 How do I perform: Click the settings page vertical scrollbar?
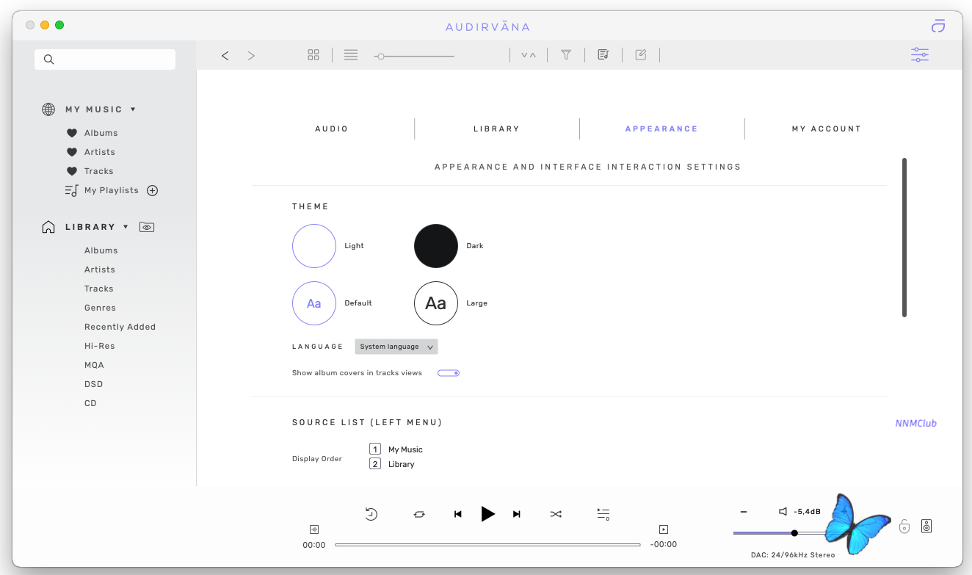[x=904, y=238]
